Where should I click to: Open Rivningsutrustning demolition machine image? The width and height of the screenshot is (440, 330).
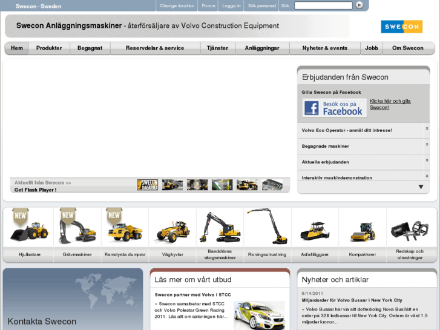point(268,226)
